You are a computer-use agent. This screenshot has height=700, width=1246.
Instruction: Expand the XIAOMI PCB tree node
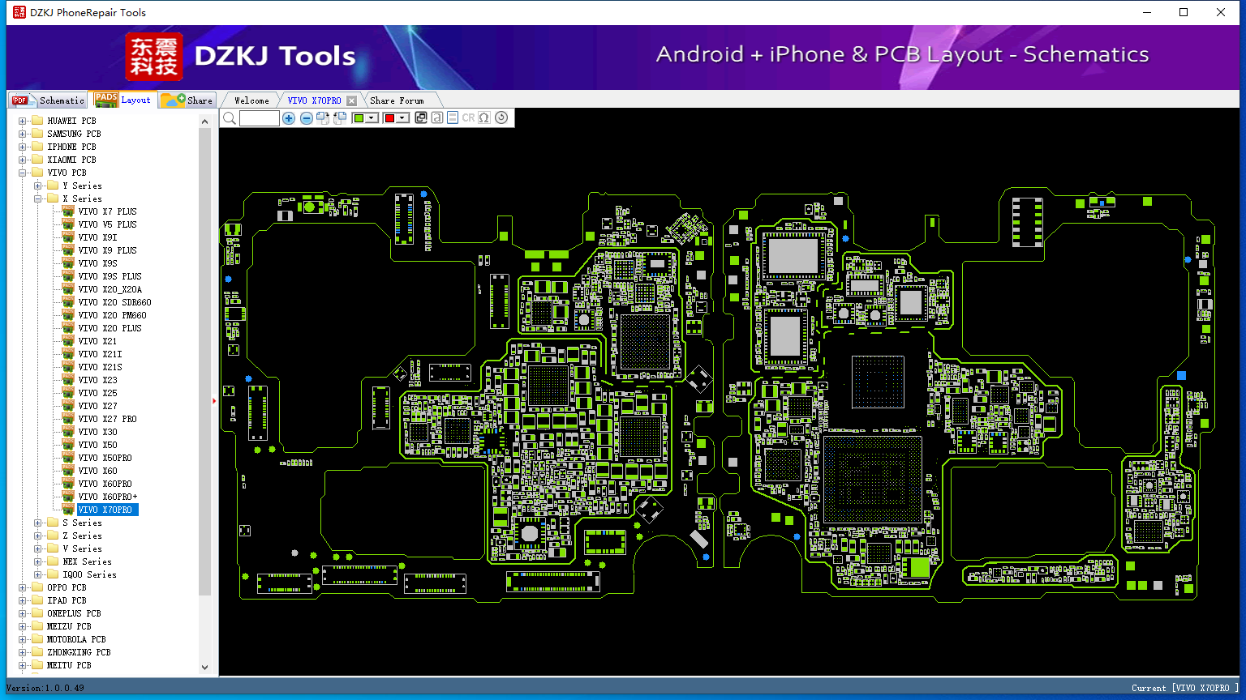point(22,160)
